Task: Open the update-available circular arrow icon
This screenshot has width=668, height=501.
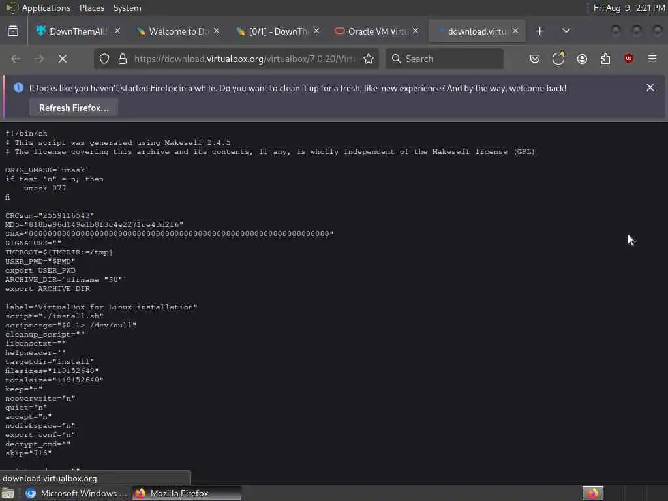Action: click(x=558, y=59)
